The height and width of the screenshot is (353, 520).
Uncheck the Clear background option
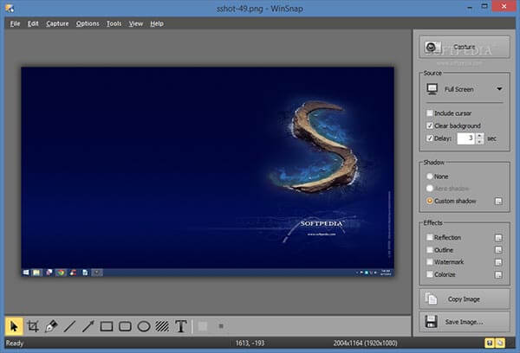point(430,125)
